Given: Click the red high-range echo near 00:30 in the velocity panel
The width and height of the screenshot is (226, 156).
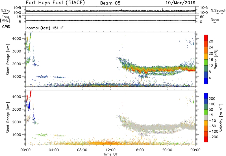Looking at the screenshot, I should point(31,93).
